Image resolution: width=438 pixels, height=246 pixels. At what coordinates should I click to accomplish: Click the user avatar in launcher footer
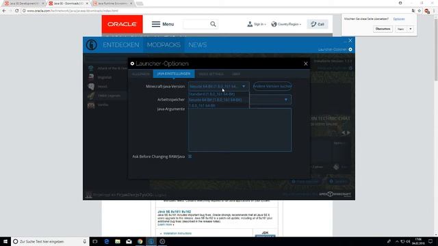pos(89,195)
